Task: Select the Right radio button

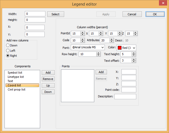Action: tap(8, 56)
